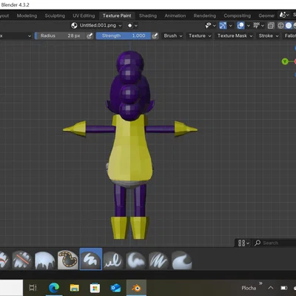
Task: Click the Plocha desktop toolbar label
Action: tap(249, 288)
